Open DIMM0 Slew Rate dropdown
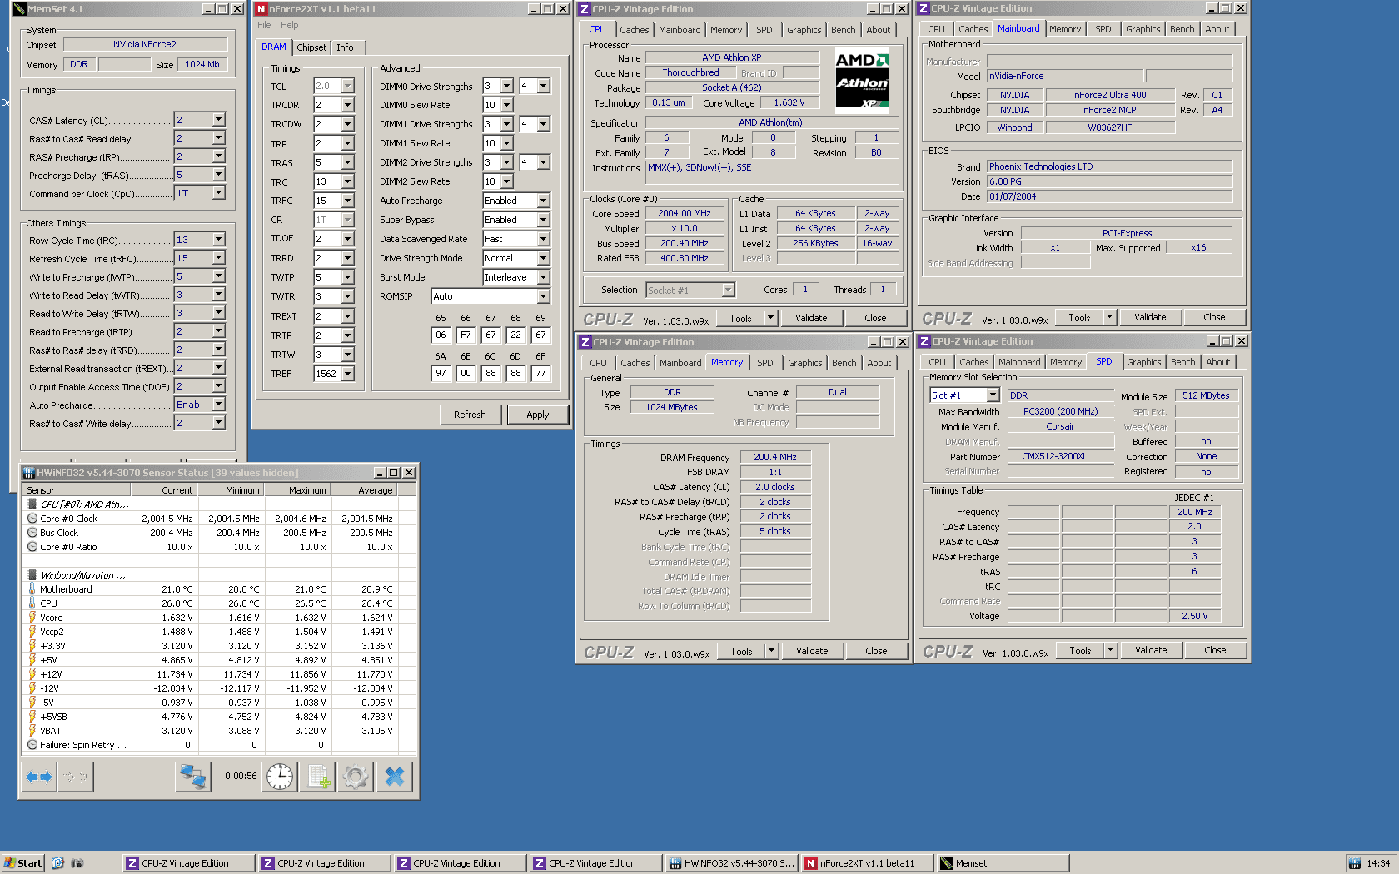1399x874 pixels. click(x=506, y=105)
